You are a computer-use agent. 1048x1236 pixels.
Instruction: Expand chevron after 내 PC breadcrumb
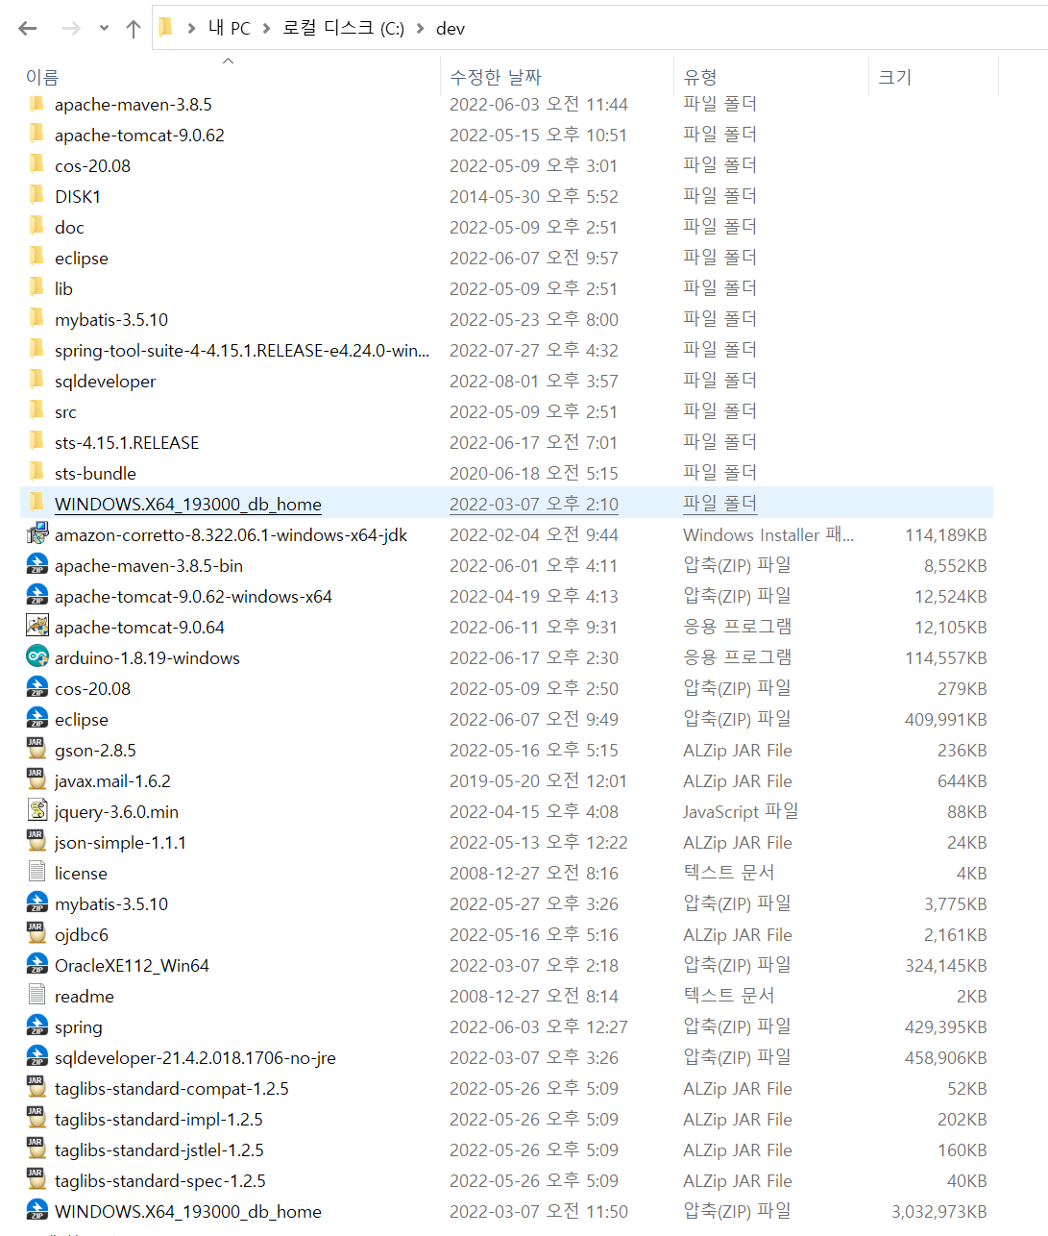[x=267, y=29]
